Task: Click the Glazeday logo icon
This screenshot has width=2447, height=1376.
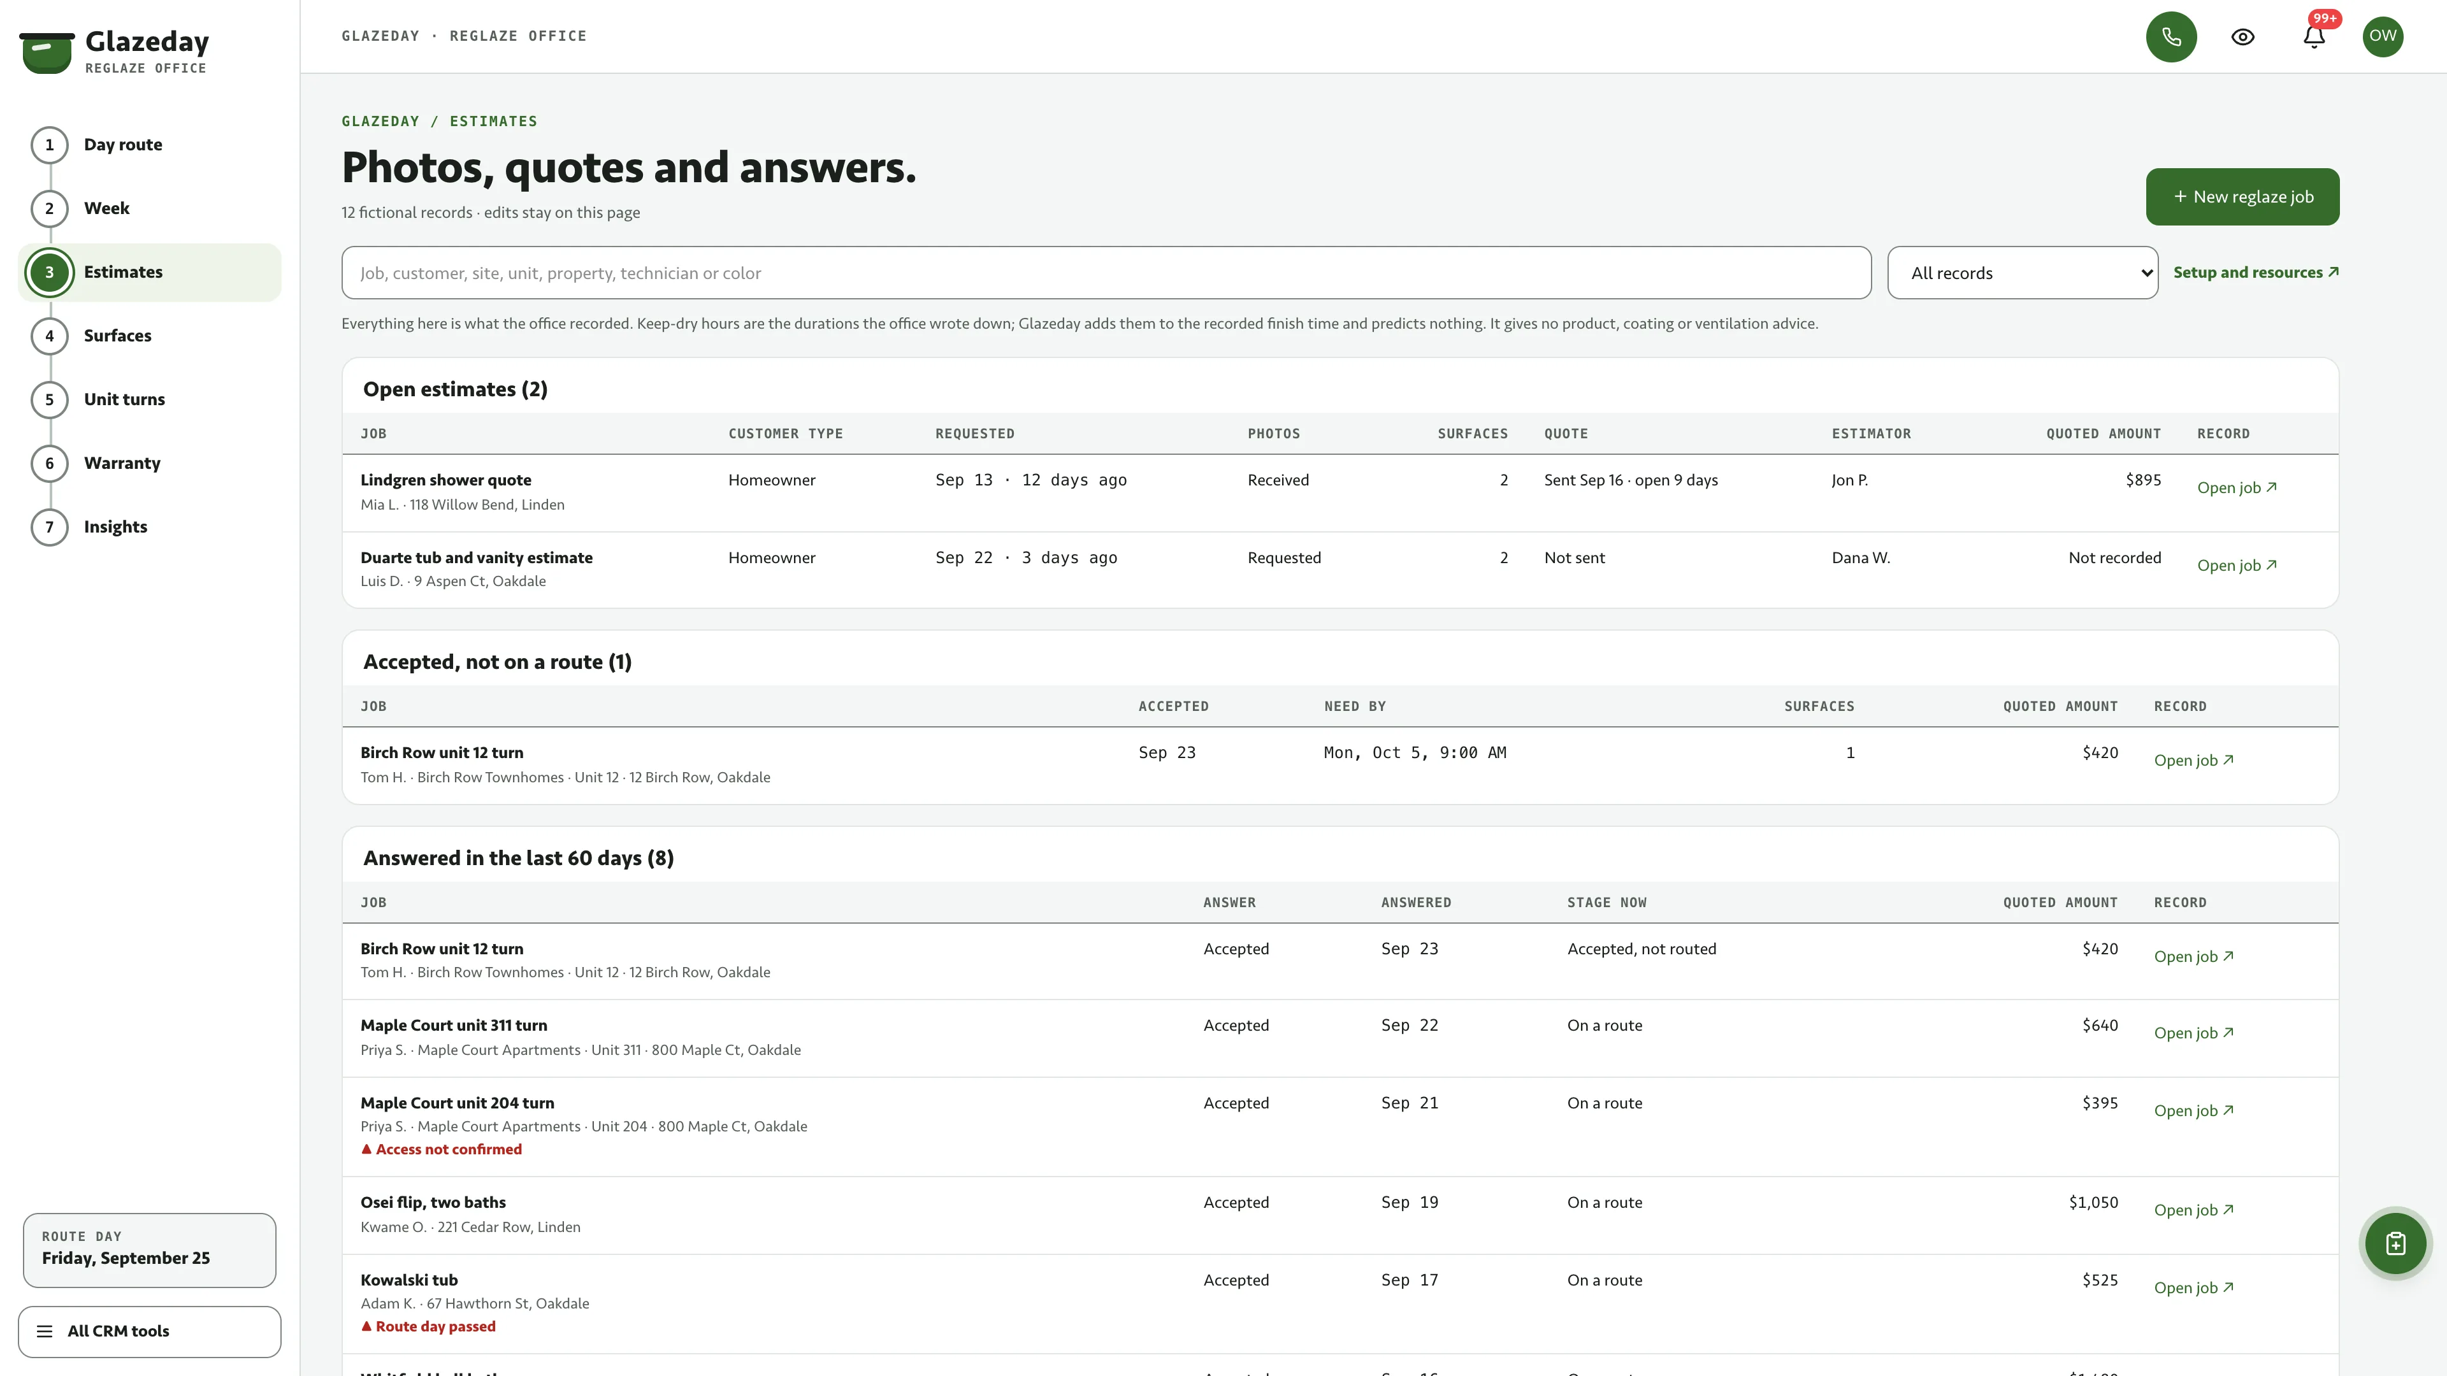Action: (x=47, y=52)
